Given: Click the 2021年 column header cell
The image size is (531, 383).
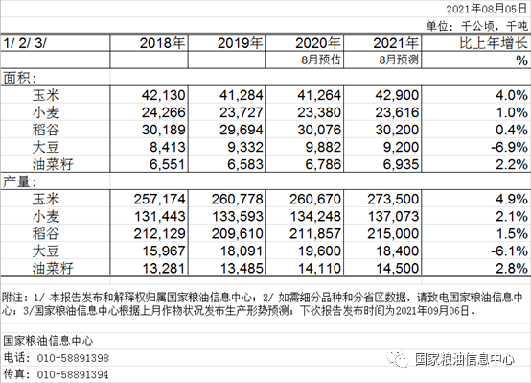Looking at the screenshot, I should coord(382,43).
